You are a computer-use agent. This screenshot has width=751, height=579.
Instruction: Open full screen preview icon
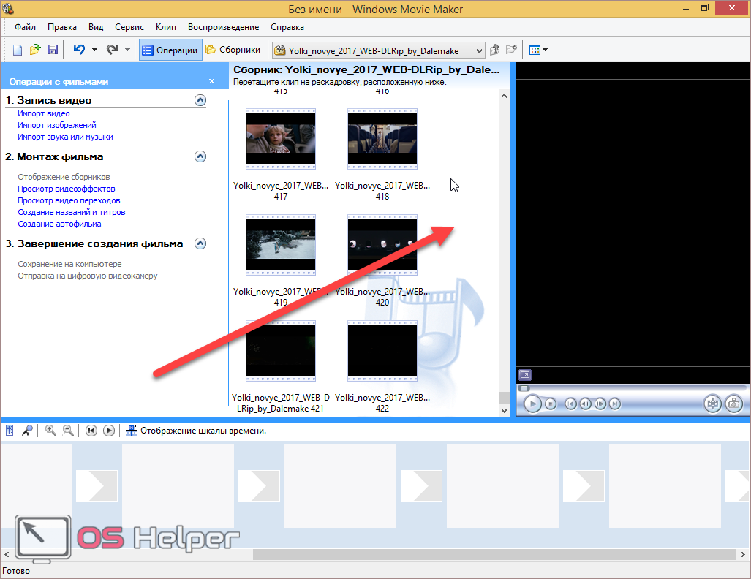coord(524,375)
